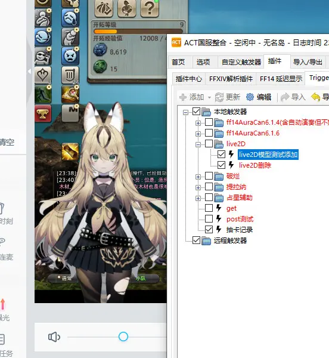Screen dimensions: 329x358
Task: Uncheck the 本地触发器 checkbox
Action: [196, 112]
